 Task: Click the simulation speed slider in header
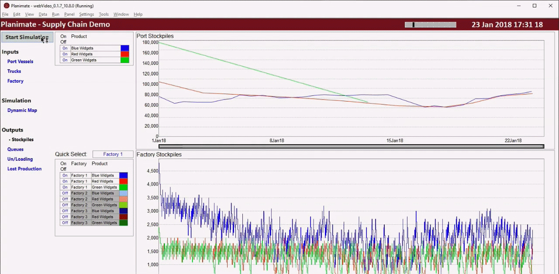pos(430,25)
